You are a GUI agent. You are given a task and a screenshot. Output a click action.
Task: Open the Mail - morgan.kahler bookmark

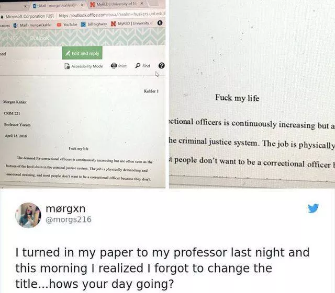coord(32,25)
